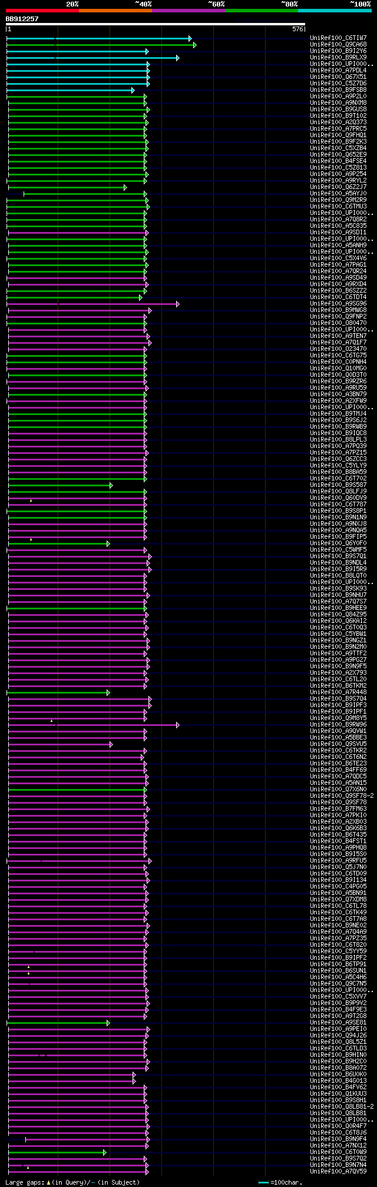Select the UniRef100_Q94J26 label
This screenshot has width=377, height=1187.
(x=338, y=1036)
